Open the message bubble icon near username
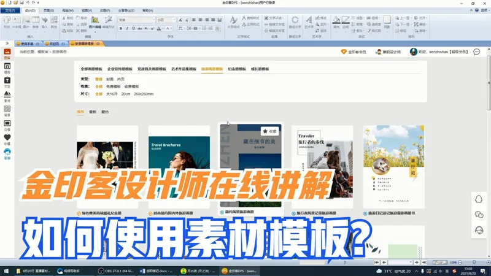This screenshot has height=276, width=491. (477, 52)
